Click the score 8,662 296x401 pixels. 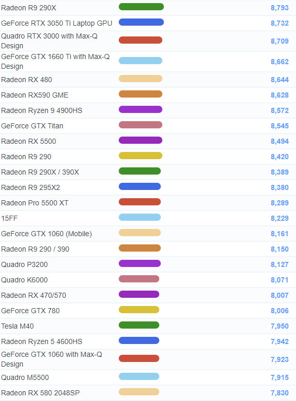280,62
